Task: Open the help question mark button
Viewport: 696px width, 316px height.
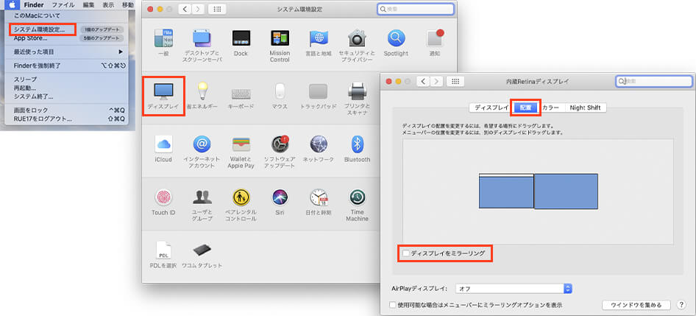Action: (x=681, y=305)
